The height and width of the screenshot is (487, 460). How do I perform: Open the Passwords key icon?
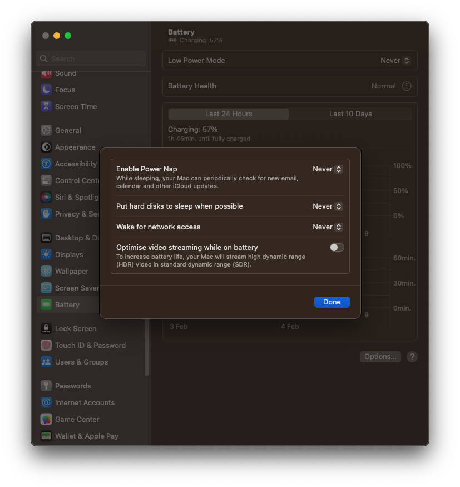tap(46, 386)
